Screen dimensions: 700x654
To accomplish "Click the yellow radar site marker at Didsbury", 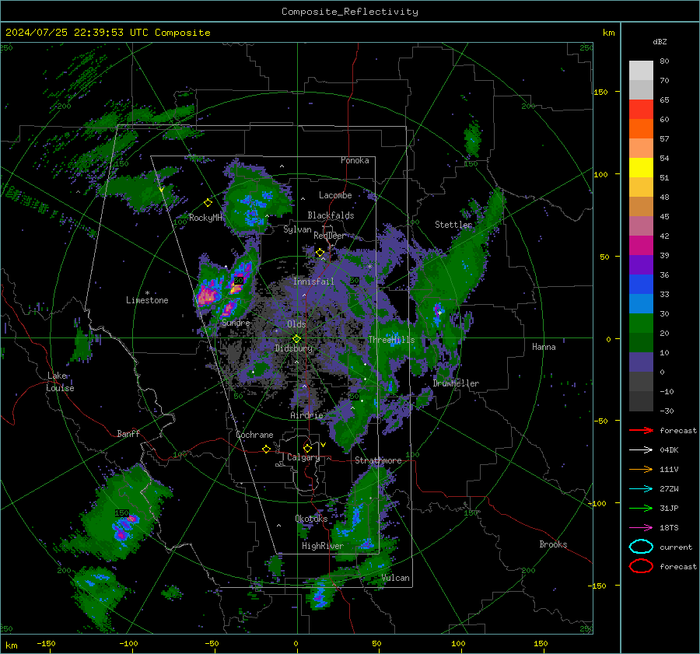I will coord(296,339).
